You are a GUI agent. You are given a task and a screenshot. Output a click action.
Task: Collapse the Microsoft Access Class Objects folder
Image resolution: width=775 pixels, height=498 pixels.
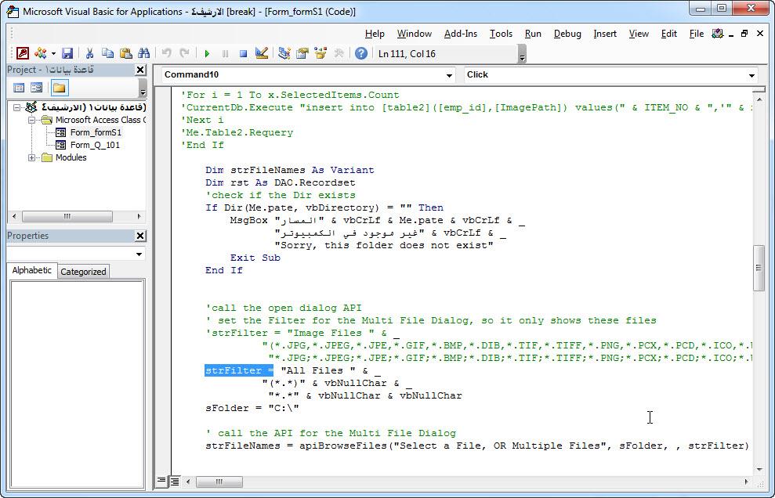(31, 120)
